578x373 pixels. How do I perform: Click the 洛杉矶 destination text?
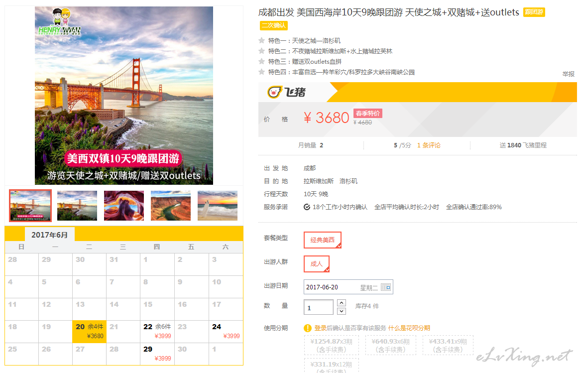348,181
